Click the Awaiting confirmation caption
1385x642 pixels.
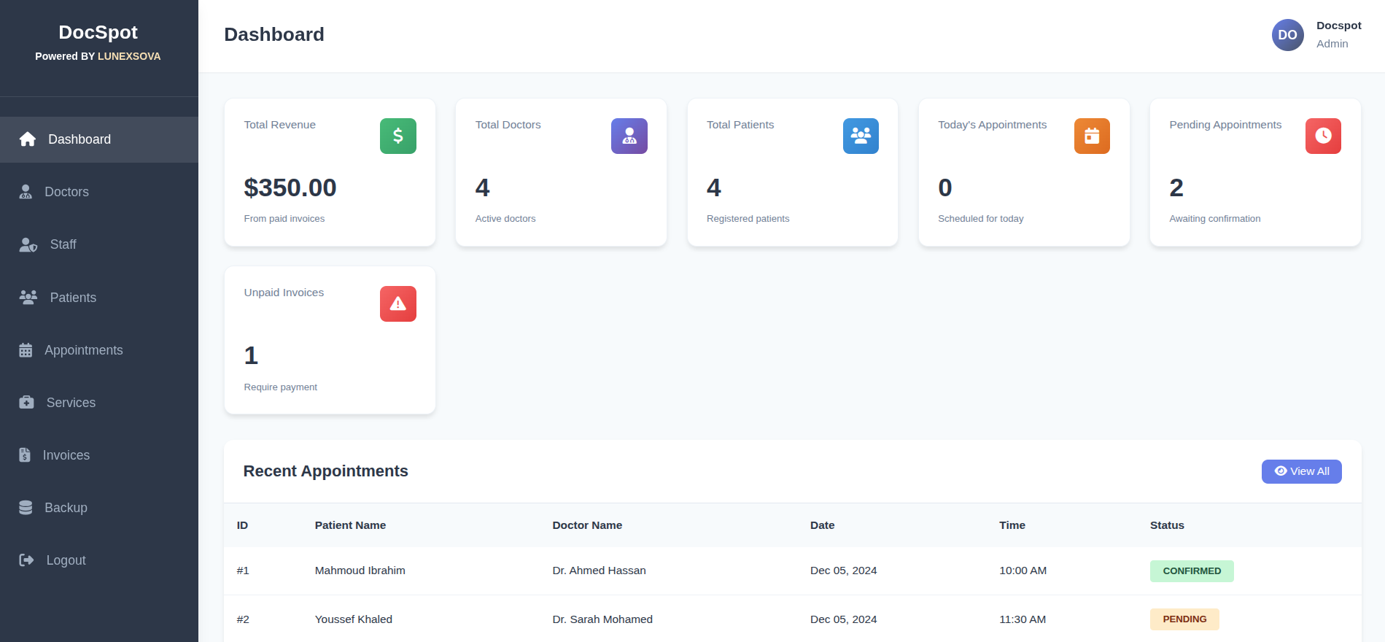[1214, 219]
